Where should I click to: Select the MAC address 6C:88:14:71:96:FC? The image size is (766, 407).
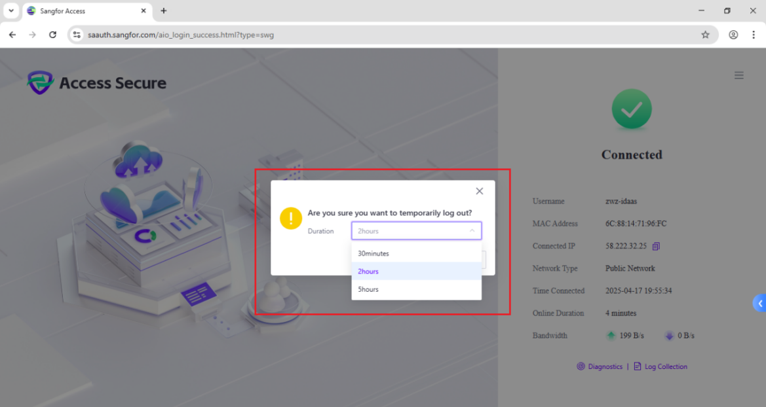pyautogui.click(x=636, y=224)
